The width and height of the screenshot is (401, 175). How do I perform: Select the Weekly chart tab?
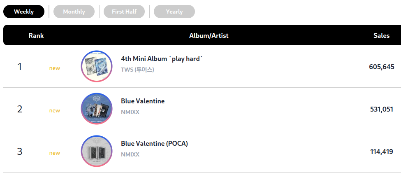pyautogui.click(x=24, y=12)
